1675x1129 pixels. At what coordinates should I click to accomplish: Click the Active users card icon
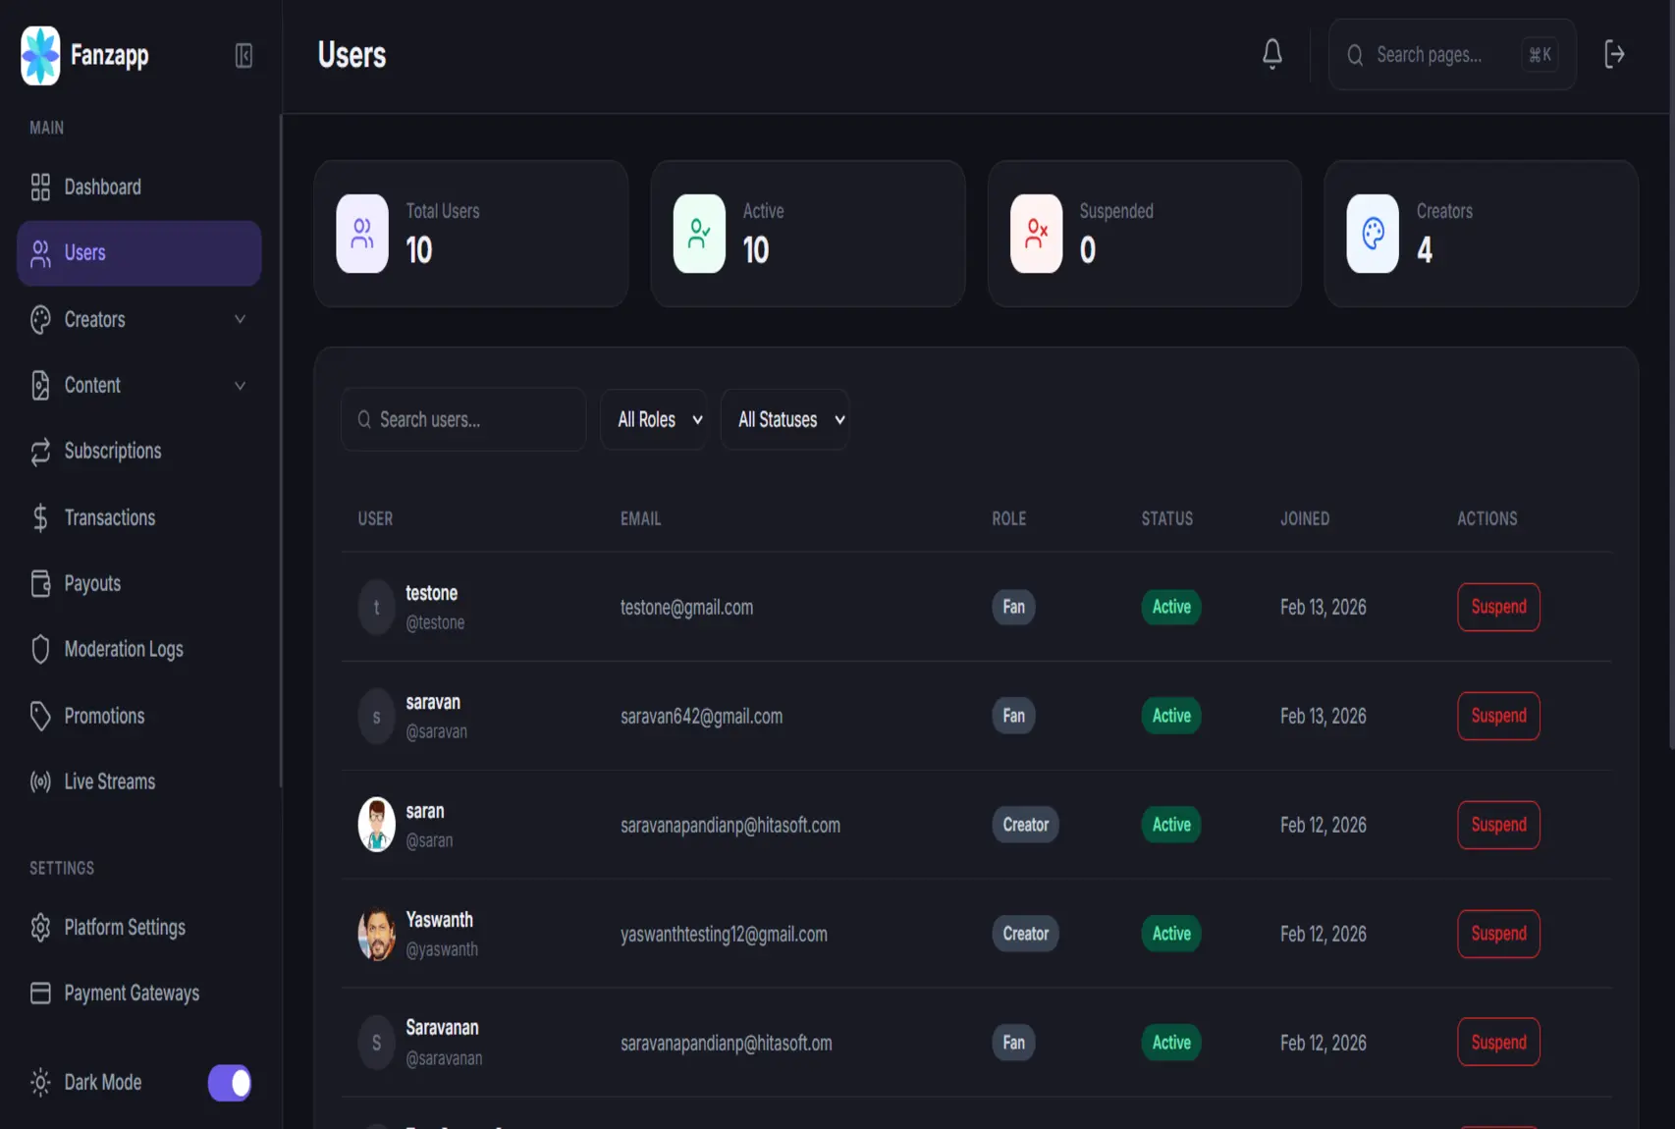tap(699, 234)
